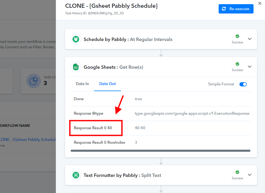Click the green Success checkmark on Google Sheets step

click(x=237, y=64)
